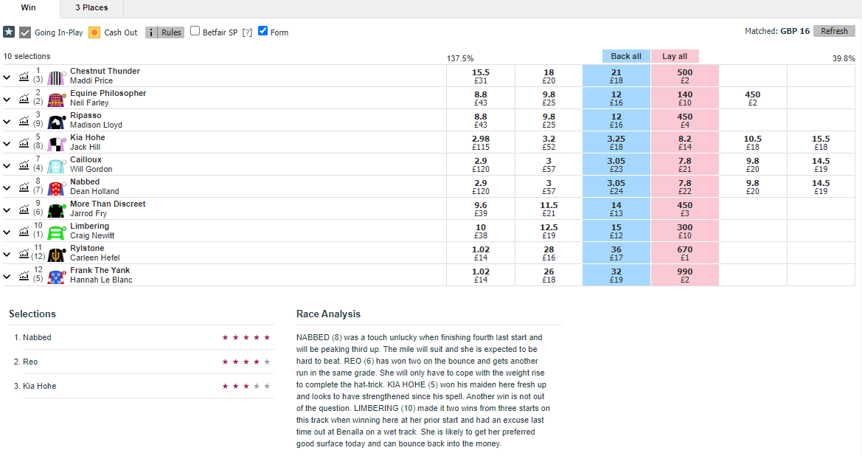Screen dimensions: 862x456
Task: Click the Limbering green silks icon
Action: 56,232
